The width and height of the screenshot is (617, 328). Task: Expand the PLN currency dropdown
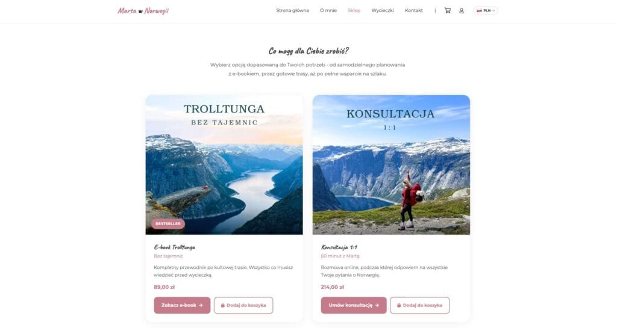[x=486, y=11]
